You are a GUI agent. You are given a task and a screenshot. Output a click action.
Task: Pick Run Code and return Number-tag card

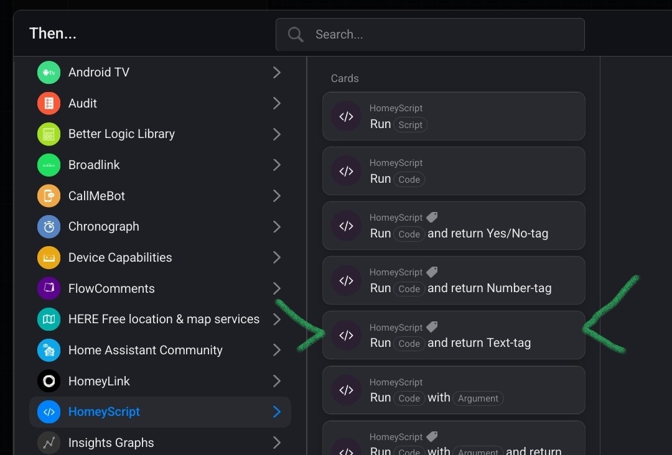[x=454, y=280]
